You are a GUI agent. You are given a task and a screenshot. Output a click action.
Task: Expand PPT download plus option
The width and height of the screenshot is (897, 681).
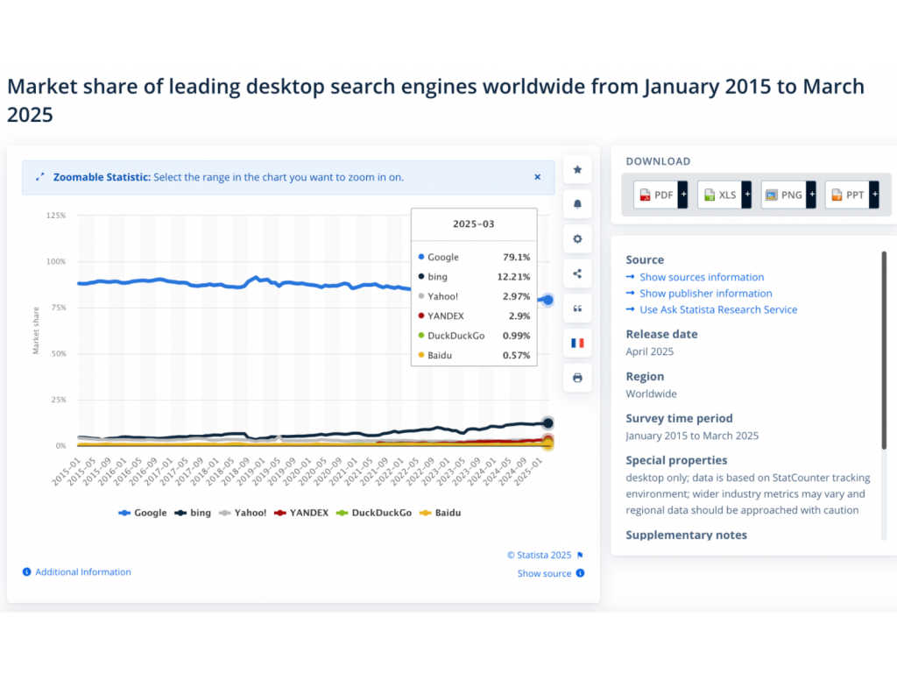click(x=874, y=195)
